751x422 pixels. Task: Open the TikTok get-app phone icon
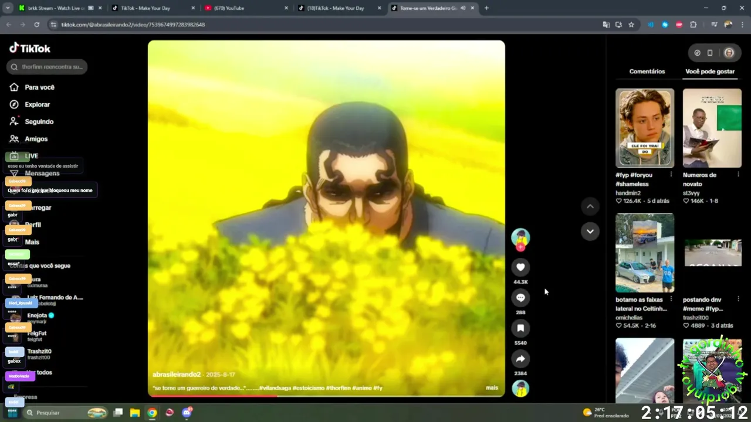710,53
